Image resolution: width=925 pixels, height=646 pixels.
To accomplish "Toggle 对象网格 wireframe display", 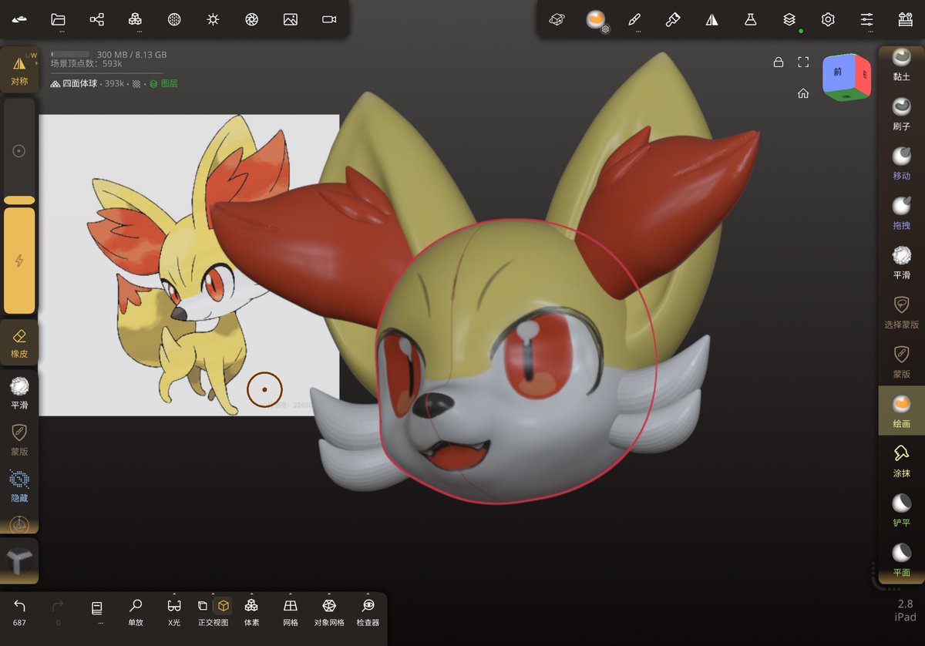I will [x=329, y=612].
